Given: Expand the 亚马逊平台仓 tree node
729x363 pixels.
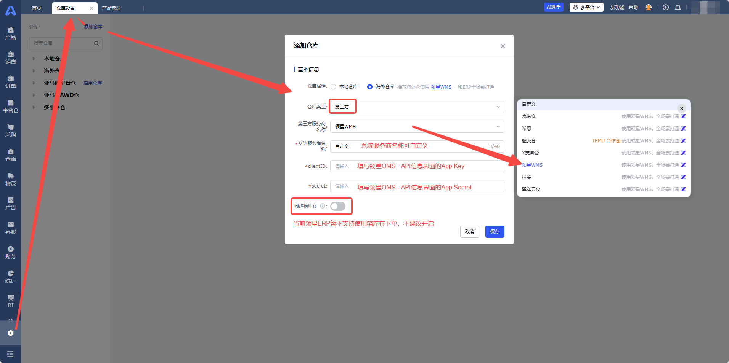Looking at the screenshot, I should click(34, 83).
